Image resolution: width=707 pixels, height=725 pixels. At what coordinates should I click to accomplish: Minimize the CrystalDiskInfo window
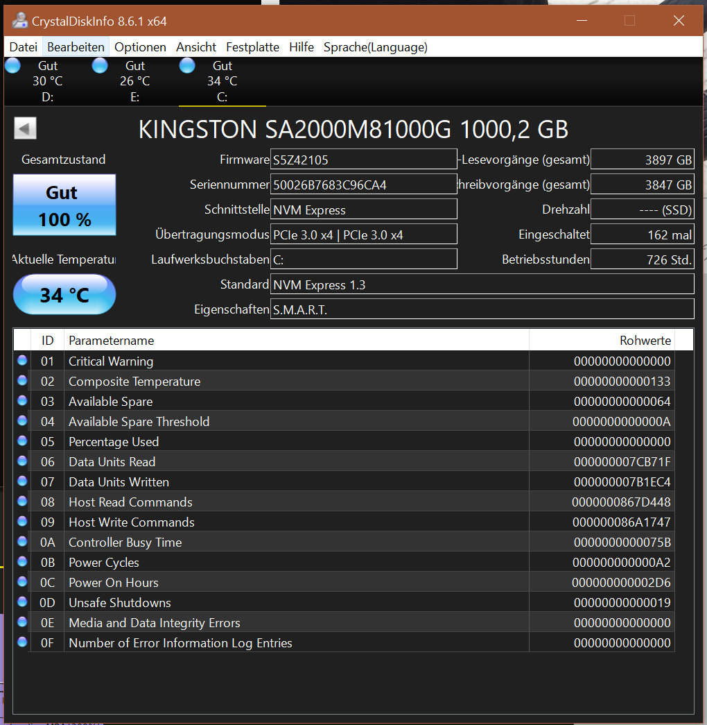[x=582, y=21]
